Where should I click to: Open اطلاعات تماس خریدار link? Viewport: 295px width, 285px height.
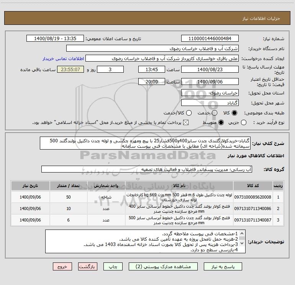coord(63,59)
